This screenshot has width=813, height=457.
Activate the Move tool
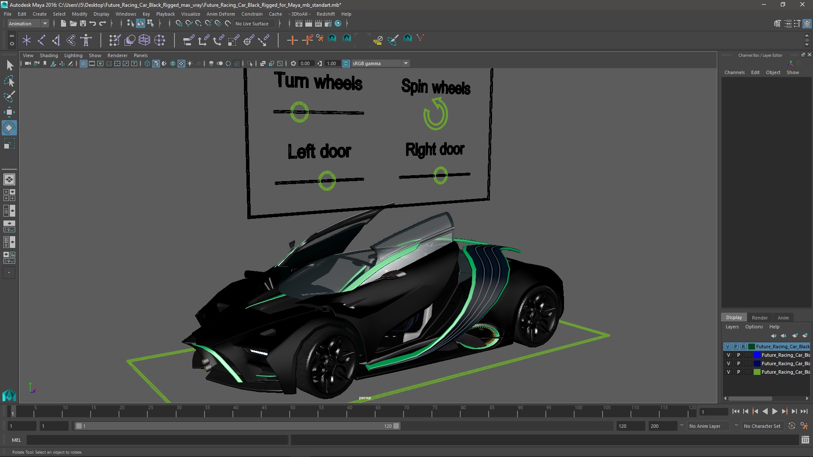coord(9,112)
